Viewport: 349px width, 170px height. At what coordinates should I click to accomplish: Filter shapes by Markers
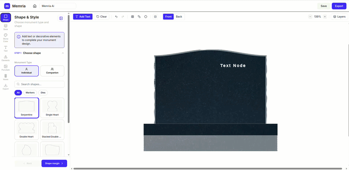pos(30,93)
